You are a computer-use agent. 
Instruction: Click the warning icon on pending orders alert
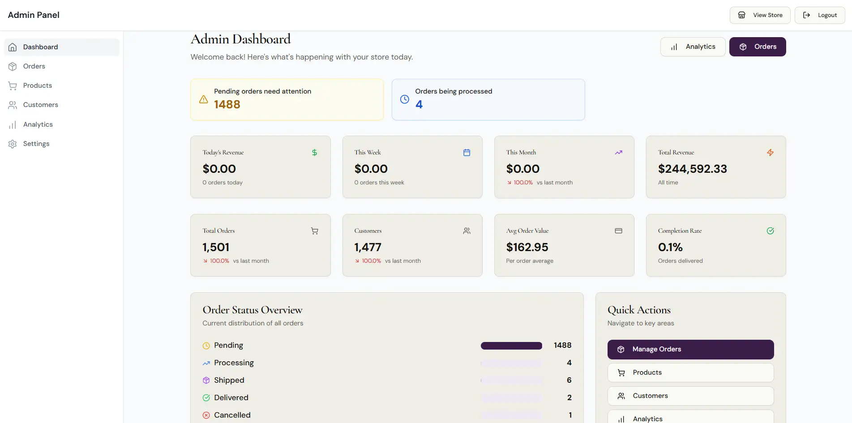203,100
